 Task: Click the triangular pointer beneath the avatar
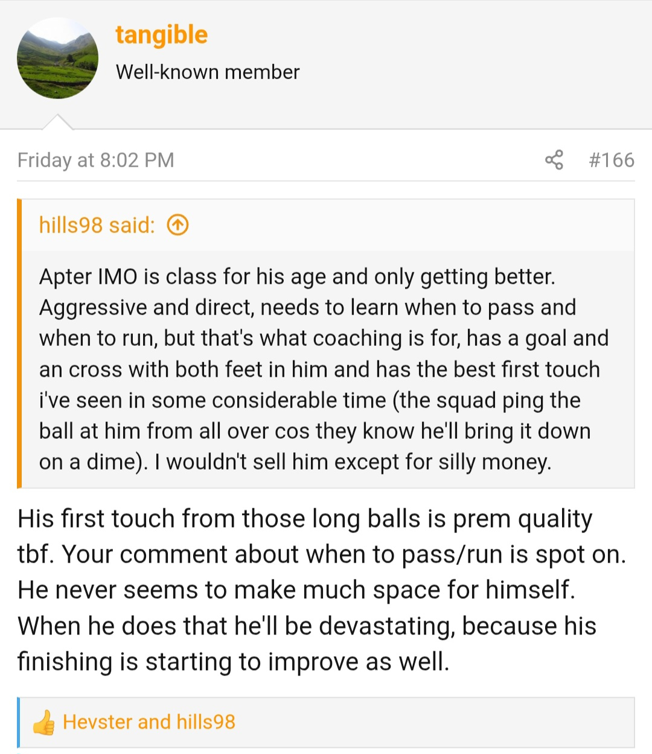(x=57, y=123)
